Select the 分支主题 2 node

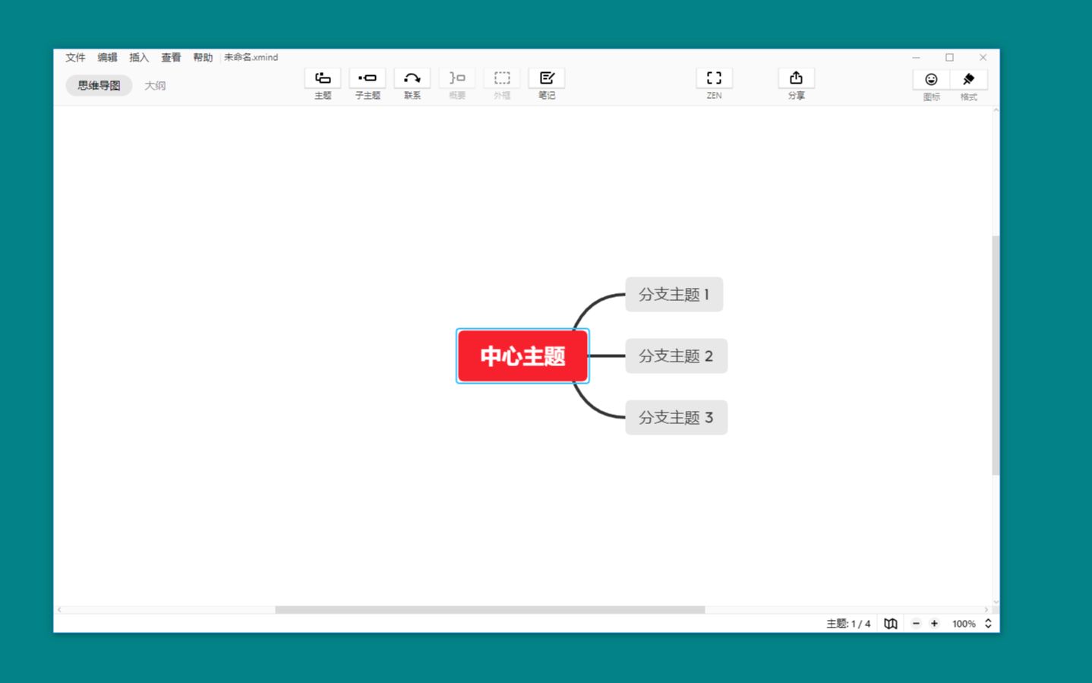677,356
